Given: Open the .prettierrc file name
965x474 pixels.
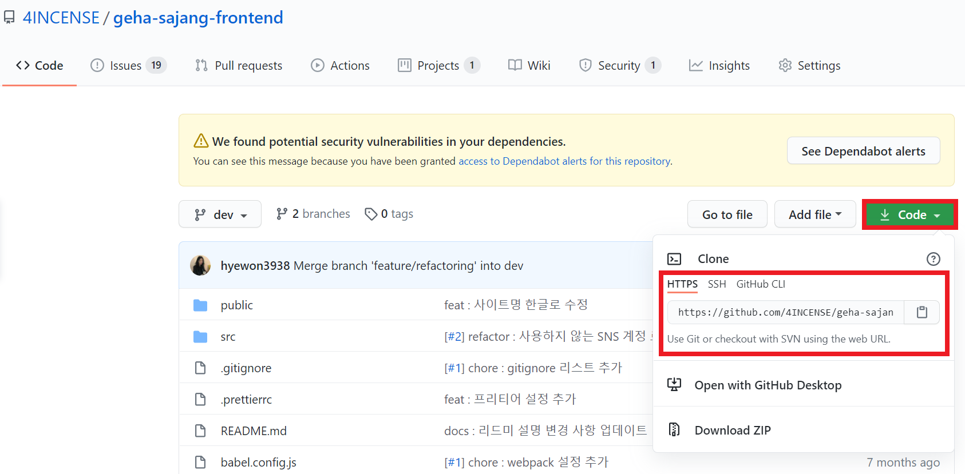Looking at the screenshot, I should point(246,399).
